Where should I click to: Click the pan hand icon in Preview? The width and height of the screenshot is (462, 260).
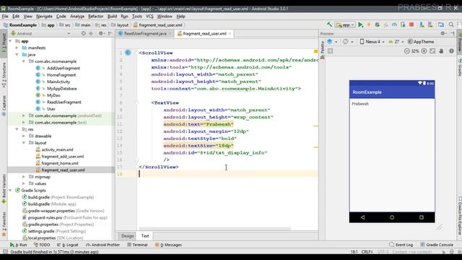pyautogui.click(x=441, y=51)
